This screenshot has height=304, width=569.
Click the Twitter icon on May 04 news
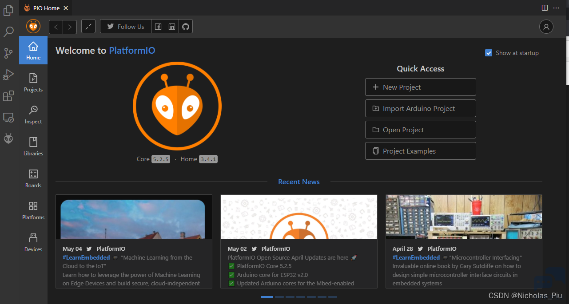click(89, 249)
